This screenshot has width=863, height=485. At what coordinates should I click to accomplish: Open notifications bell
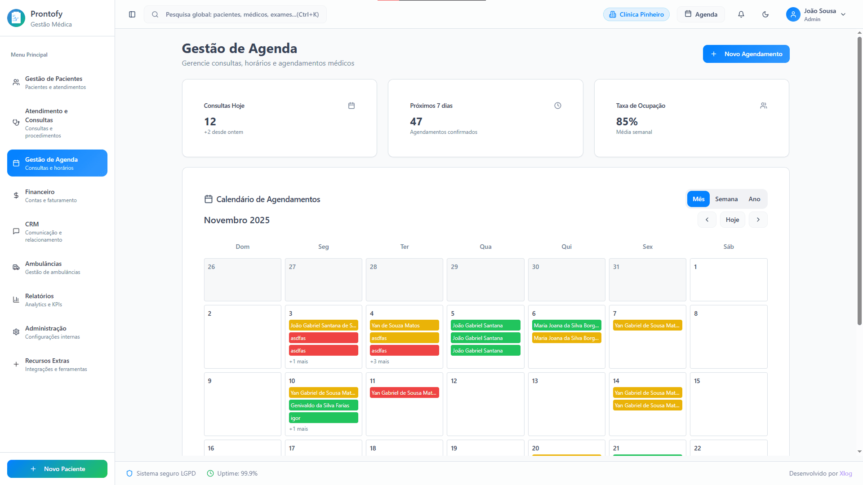[741, 14]
